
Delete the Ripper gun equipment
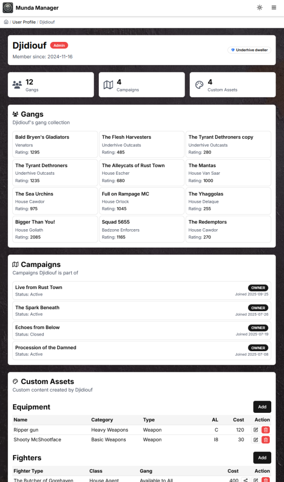[266, 430]
